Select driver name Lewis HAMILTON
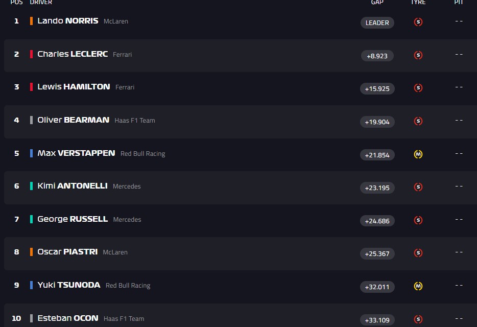477x327 pixels. coord(74,87)
